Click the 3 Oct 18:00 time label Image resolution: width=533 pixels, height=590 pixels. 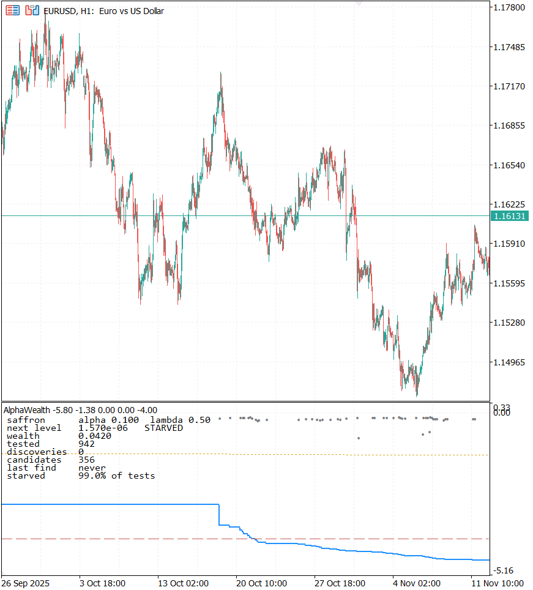coord(102,583)
